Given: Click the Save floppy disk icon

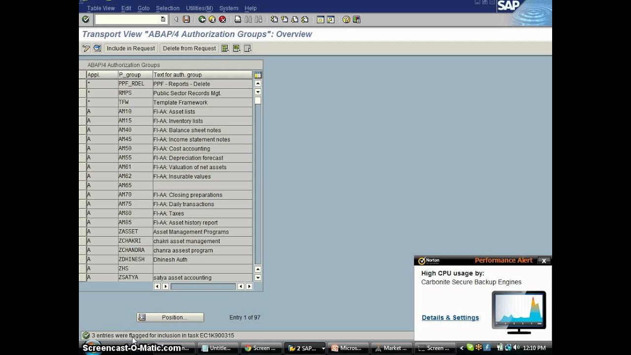Looking at the screenshot, I should 186,19.
